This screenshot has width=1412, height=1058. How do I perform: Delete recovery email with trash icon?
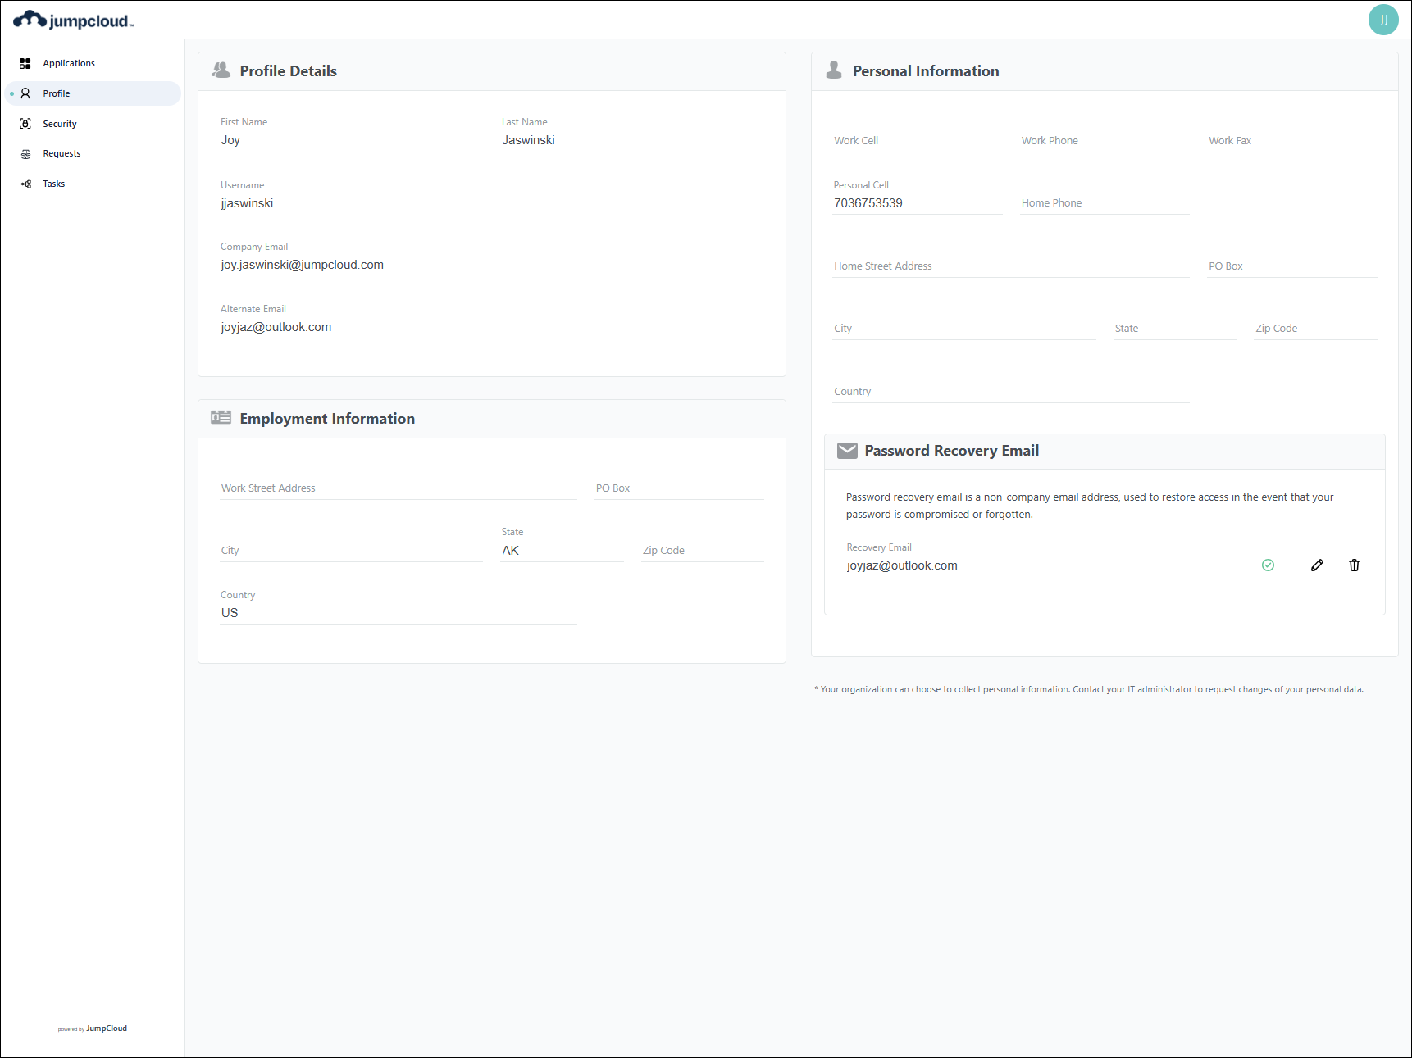(1354, 565)
